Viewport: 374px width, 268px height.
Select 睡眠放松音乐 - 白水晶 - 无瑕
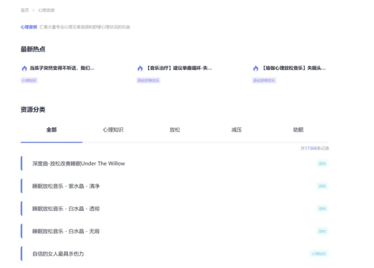(66, 231)
